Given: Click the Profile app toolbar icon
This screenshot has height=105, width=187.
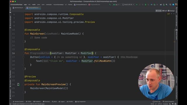Looking at the screenshot, I should [x=151, y=5].
